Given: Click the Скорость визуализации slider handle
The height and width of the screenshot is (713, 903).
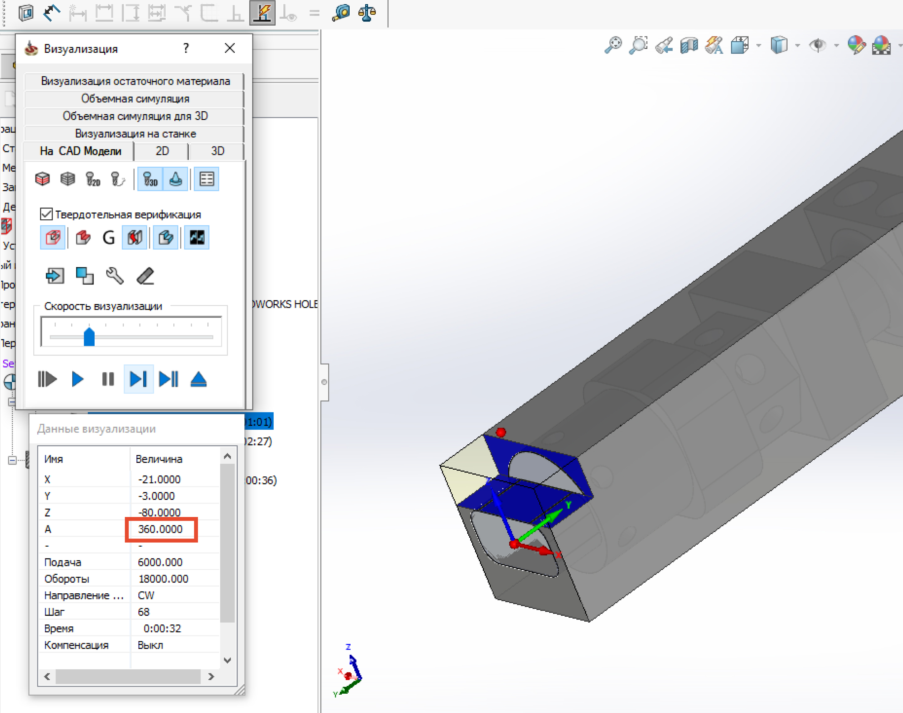Looking at the screenshot, I should tap(89, 337).
